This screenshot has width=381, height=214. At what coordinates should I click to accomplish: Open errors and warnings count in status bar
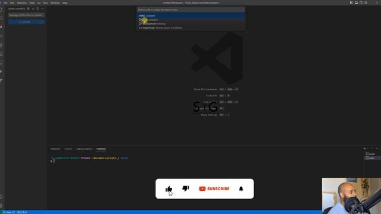coord(22,212)
